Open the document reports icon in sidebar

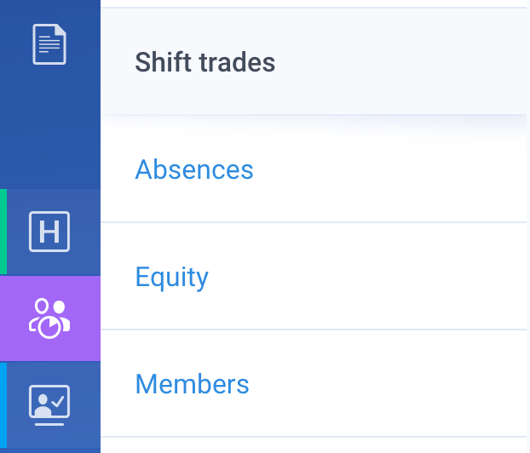click(x=49, y=44)
